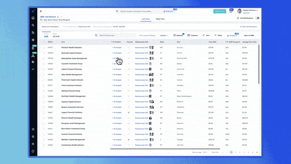
Task: Switch to the Map View tab
Action: [160, 19]
